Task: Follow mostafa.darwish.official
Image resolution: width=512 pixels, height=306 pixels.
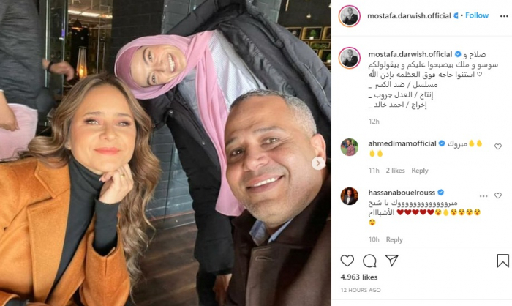Action: point(477,15)
